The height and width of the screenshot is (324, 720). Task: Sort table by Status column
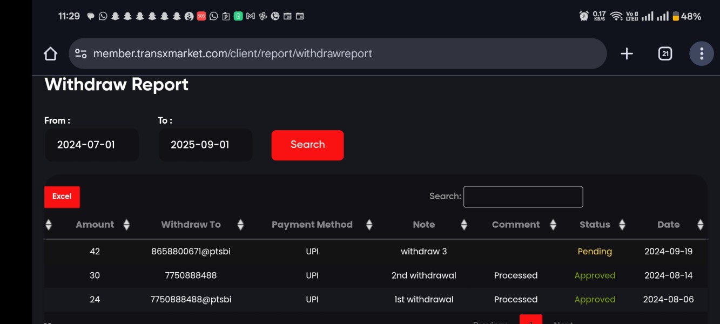coord(595,225)
